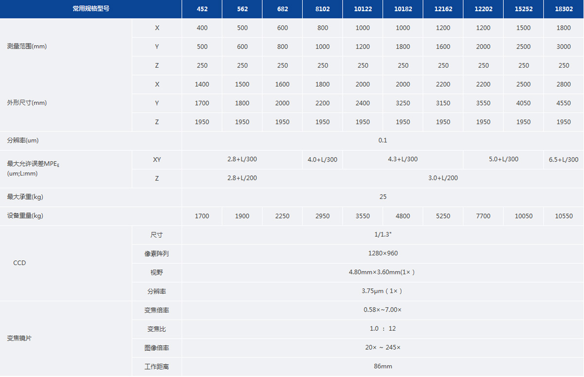Click the 4.0+L/300 XY error cell

[322, 160]
